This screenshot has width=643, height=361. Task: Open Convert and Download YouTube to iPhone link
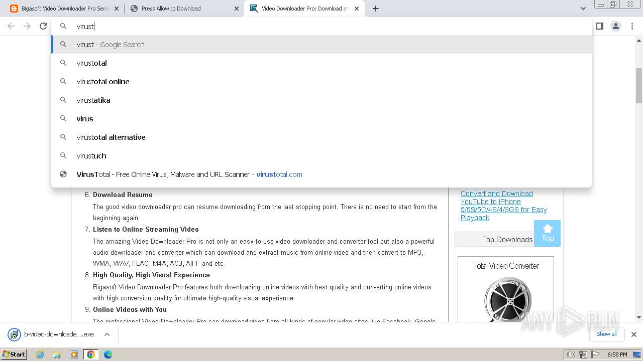pos(503,206)
